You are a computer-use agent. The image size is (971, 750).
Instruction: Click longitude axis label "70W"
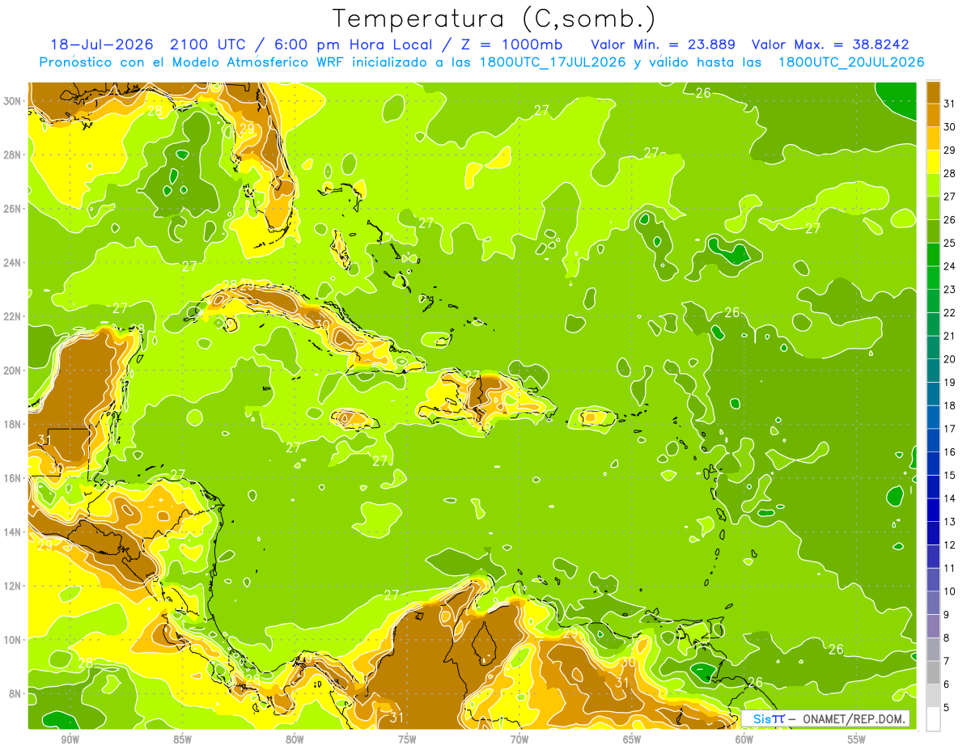pyautogui.click(x=519, y=739)
